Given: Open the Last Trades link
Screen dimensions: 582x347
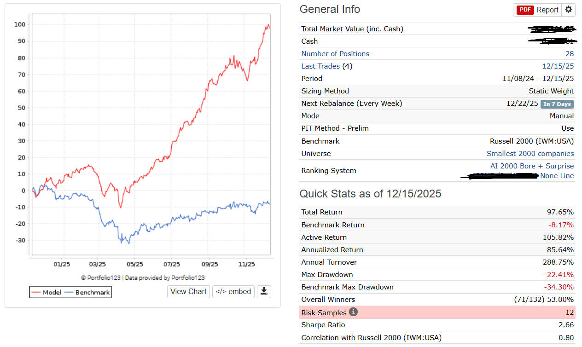Looking at the screenshot, I should click(x=320, y=66).
